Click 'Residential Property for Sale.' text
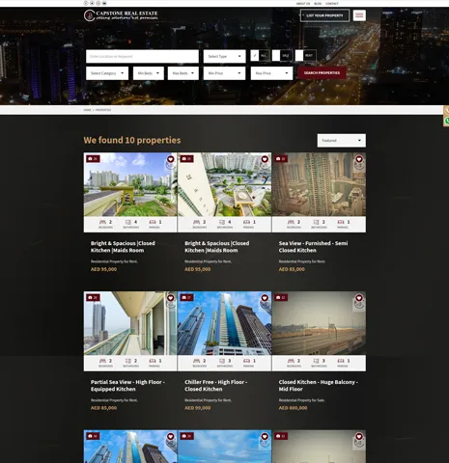Screen dimensions: 449x463 302,400
